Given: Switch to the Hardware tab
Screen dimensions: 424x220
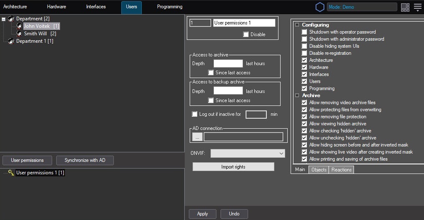Looking at the screenshot, I should click(57, 7).
